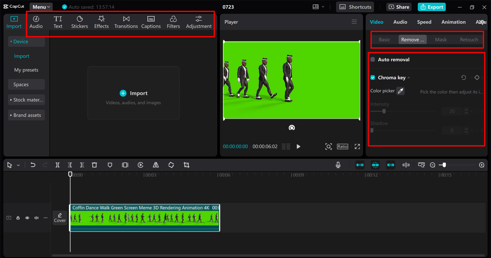
Task: Open the selection tool mode dropdown arrow
Action: click(18, 165)
